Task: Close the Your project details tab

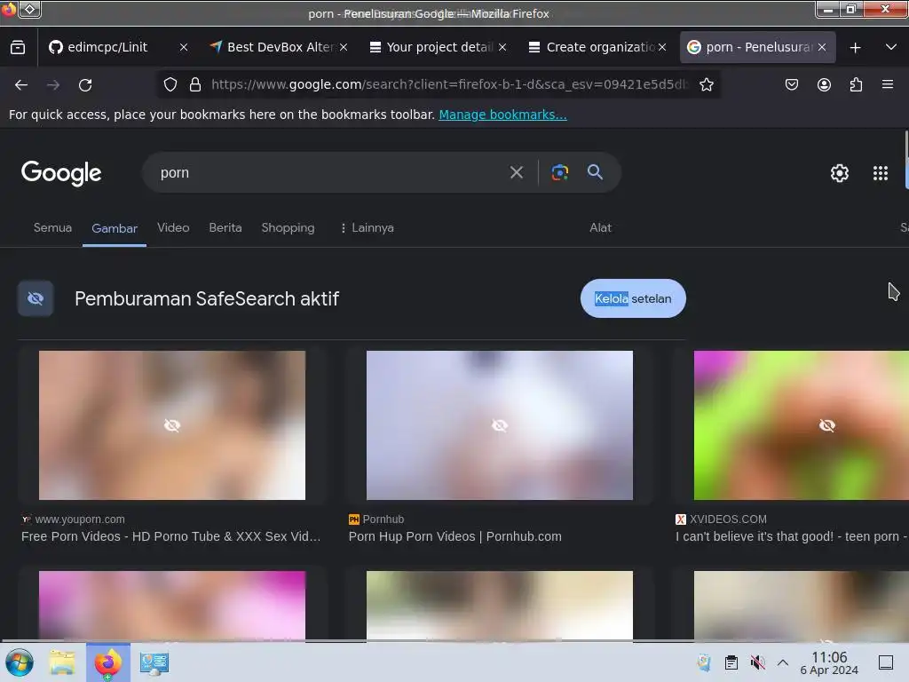Action: coord(502,48)
